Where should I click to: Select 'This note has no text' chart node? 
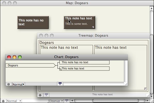(x=84, y=62)
